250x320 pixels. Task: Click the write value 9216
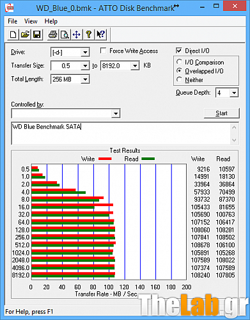[203, 169]
